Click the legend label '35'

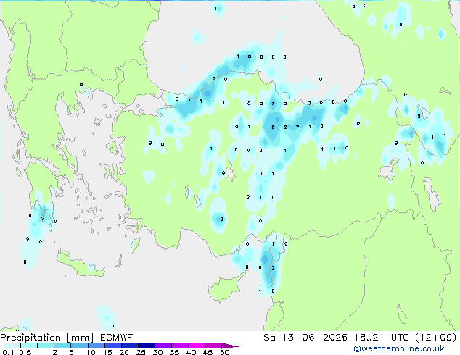[x=174, y=352]
